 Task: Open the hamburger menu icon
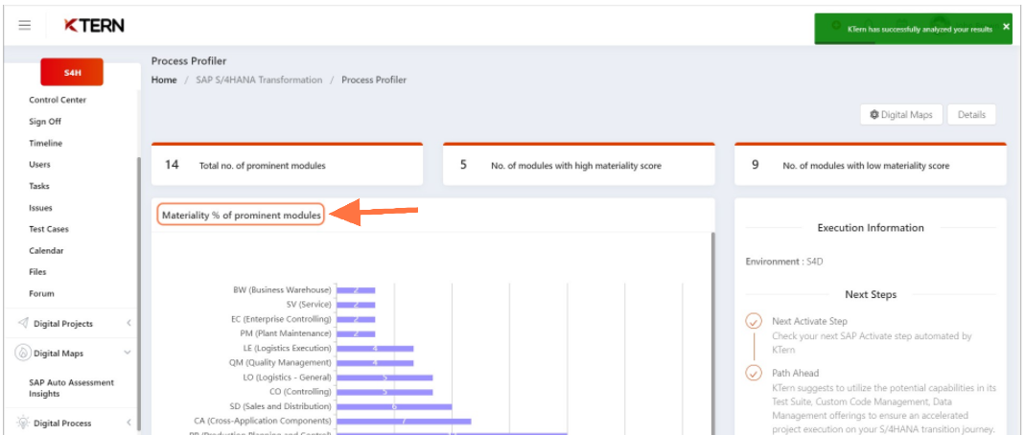coord(24,26)
